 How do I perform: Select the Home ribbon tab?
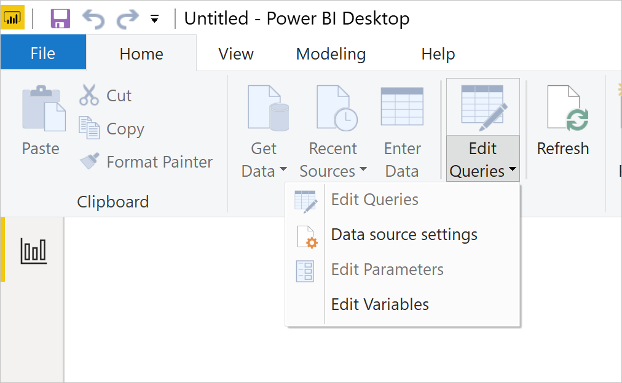tap(141, 54)
